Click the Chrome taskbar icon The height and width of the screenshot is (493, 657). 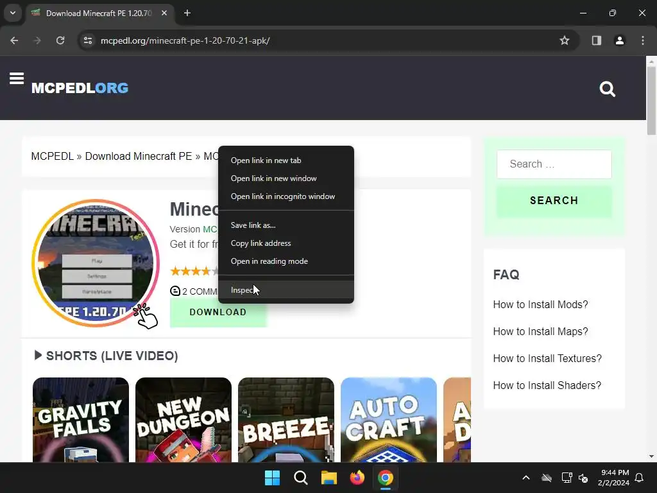[x=386, y=478]
